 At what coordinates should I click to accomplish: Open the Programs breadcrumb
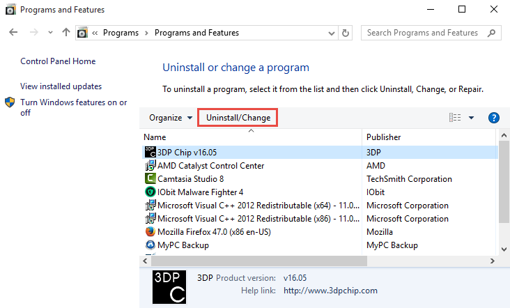point(121,33)
